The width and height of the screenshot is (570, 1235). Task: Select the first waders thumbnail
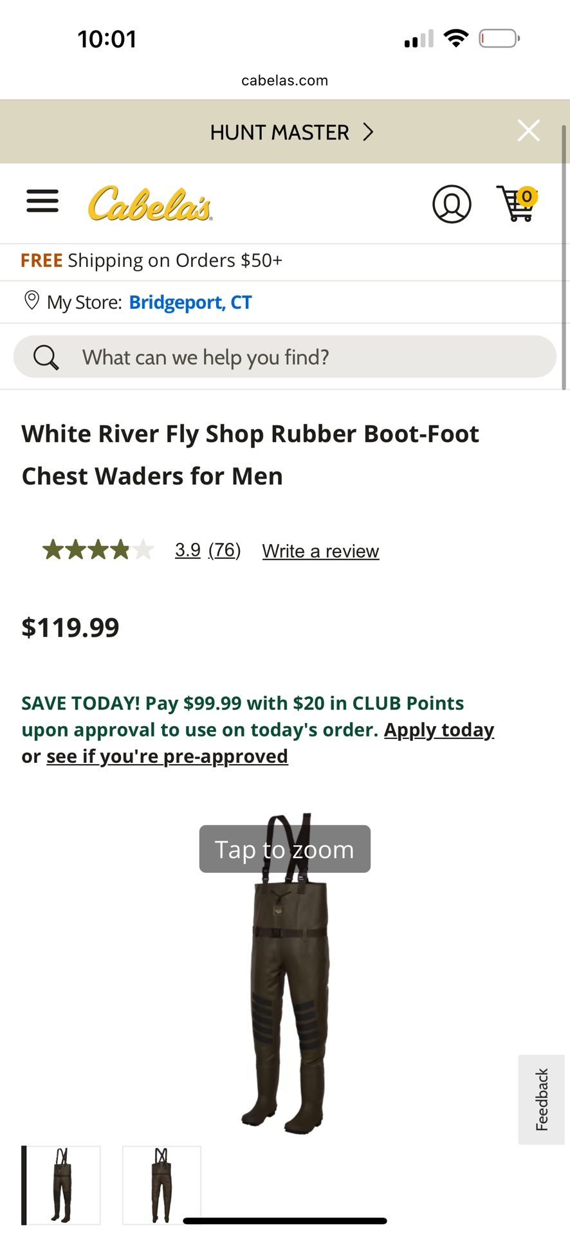pos(62,1185)
